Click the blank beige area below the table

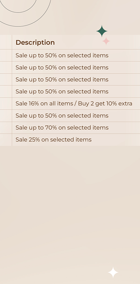pos(70,205)
